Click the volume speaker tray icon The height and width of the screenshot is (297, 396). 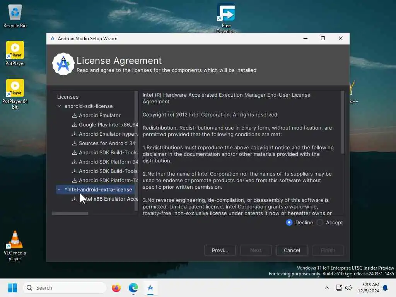(x=348, y=288)
